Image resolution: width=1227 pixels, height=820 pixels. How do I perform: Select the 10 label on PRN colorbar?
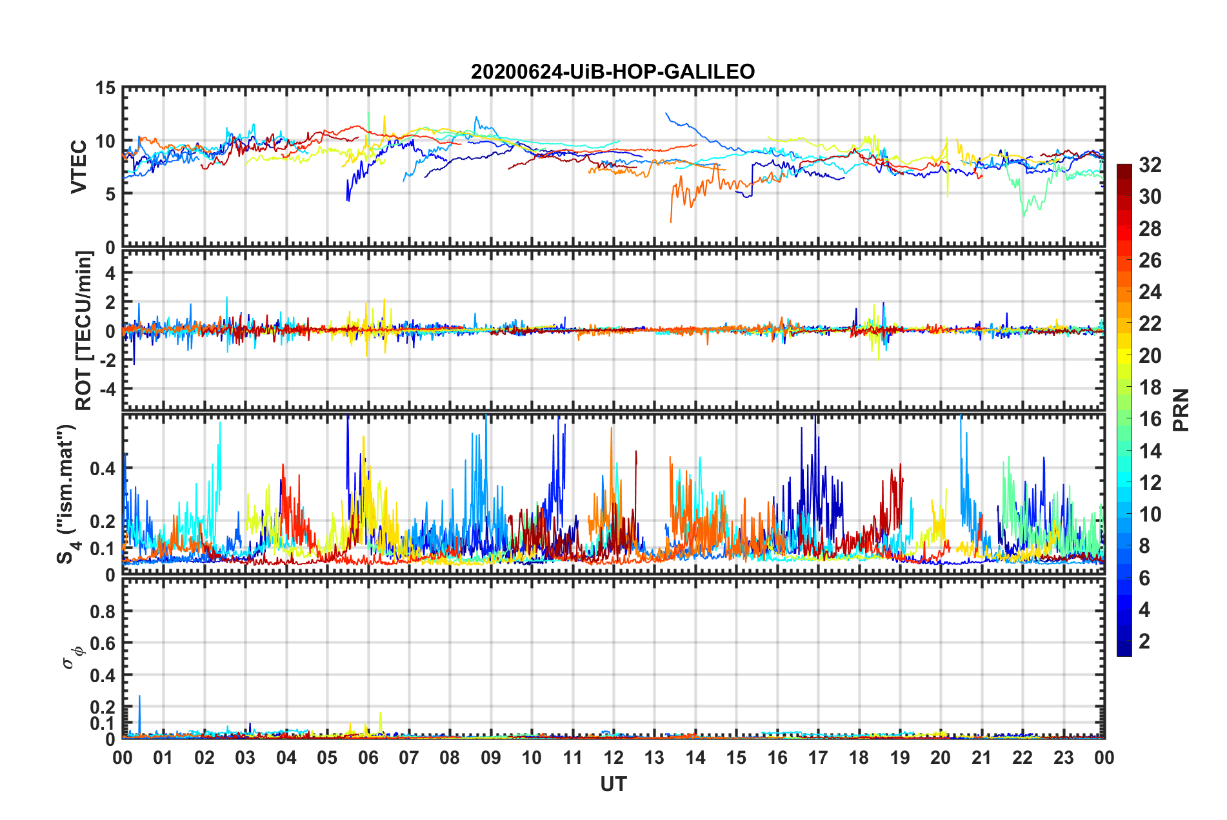(1150, 514)
